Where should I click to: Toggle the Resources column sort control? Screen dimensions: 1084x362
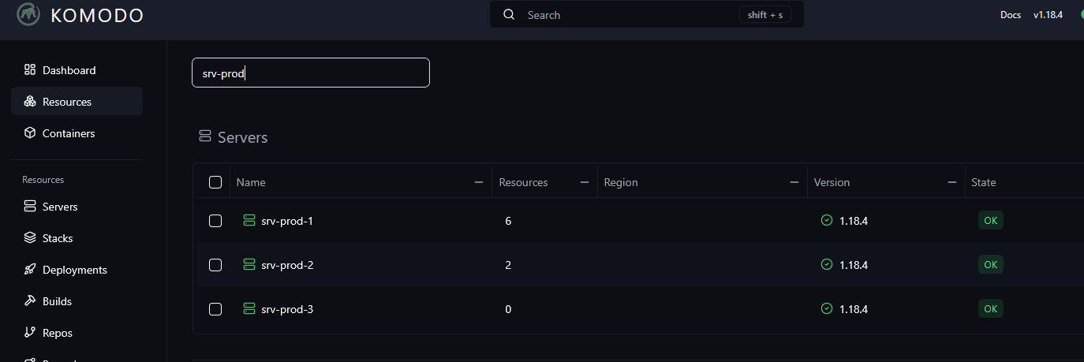(584, 182)
